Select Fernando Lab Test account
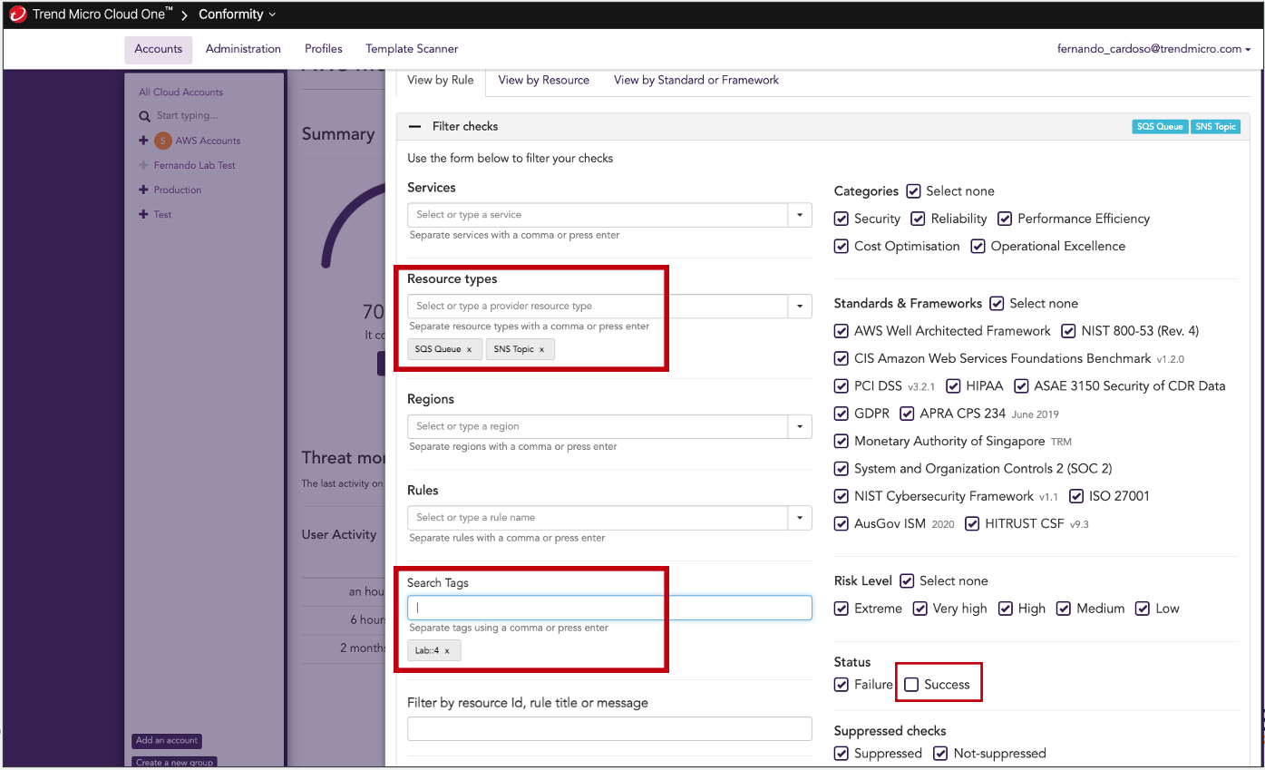1265x770 pixels. 194,165
